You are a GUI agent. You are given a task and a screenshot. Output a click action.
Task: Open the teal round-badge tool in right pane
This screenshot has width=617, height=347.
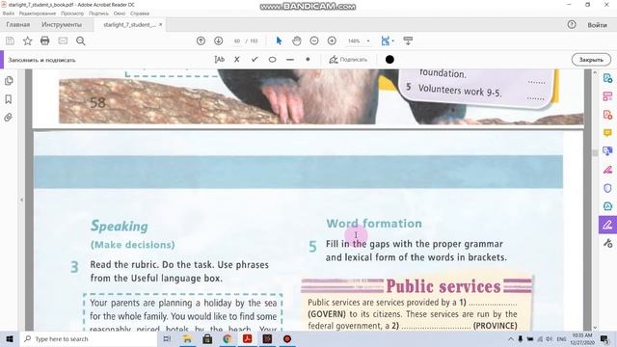607,206
